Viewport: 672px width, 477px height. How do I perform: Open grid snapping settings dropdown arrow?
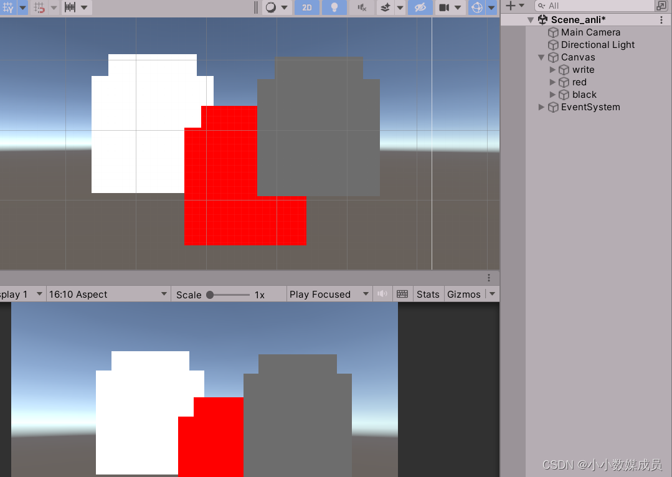(x=54, y=7)
